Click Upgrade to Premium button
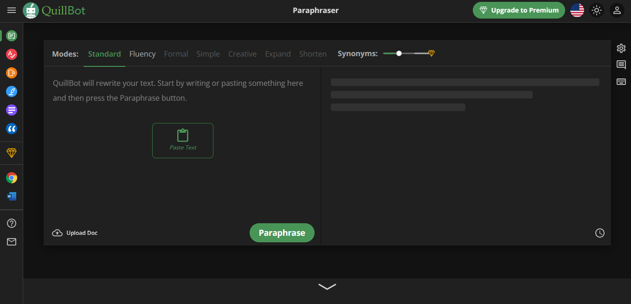Screen dimensions: 631x304 519,10
